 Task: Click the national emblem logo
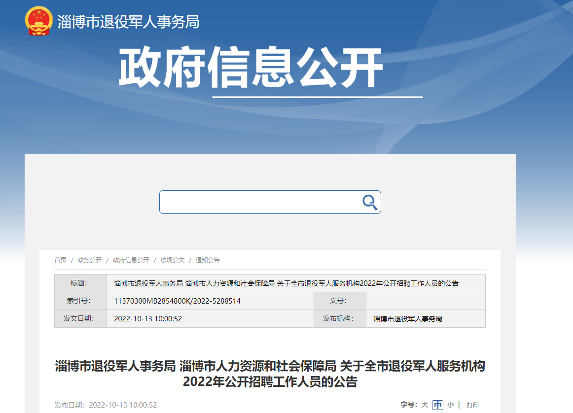point(39,21)
